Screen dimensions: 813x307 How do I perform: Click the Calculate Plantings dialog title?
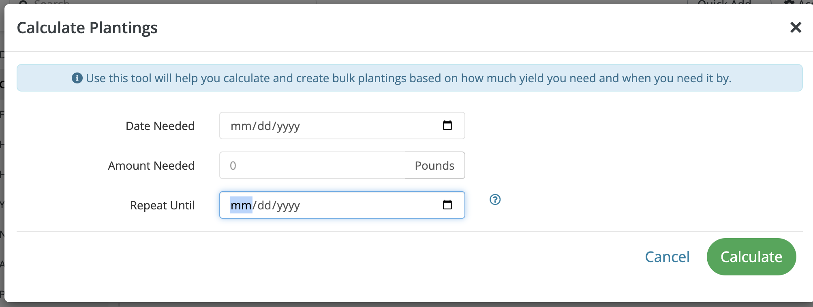coord(87,28)
